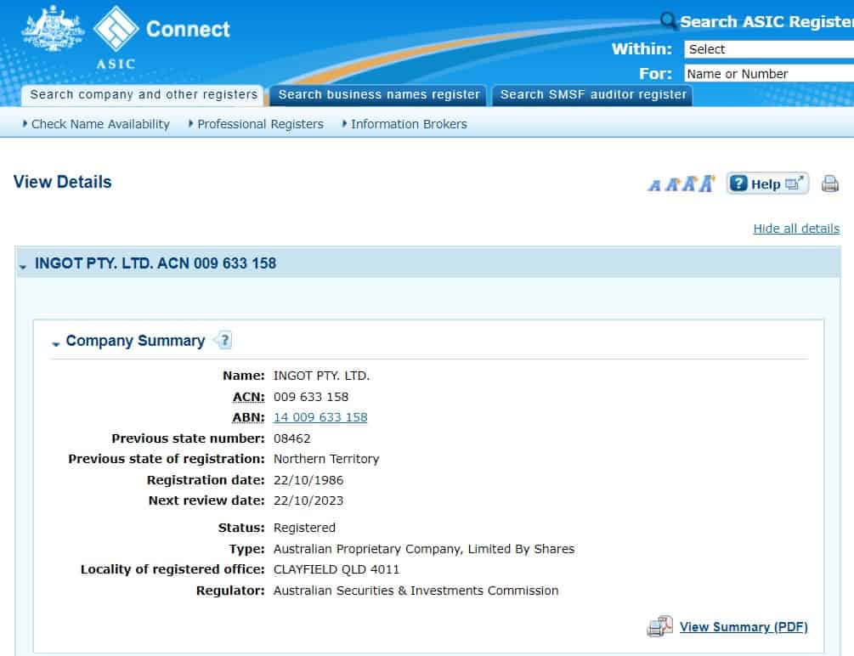The height and width of the screenshot is (656, 854).
Task: Click previous state number 08462
Action: [292, 438]
